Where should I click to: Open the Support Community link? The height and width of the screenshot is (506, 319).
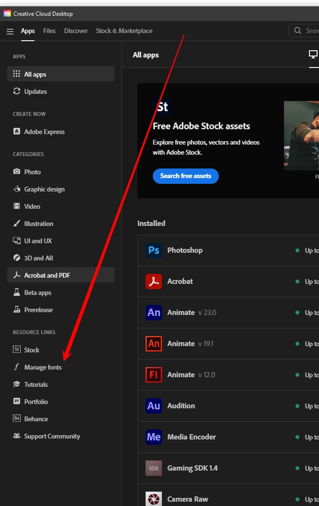click(x=61, y=436)
